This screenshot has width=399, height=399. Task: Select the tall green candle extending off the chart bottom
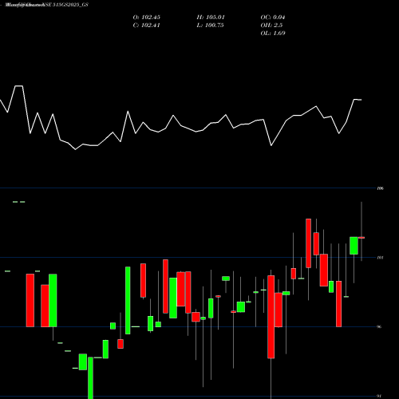click(90, 377)
